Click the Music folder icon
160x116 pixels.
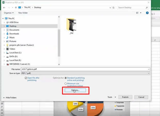7,38
